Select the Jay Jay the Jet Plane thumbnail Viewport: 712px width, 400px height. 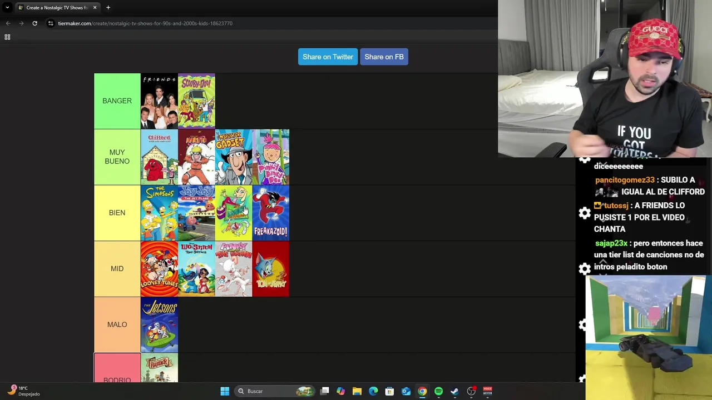[196, 213]
